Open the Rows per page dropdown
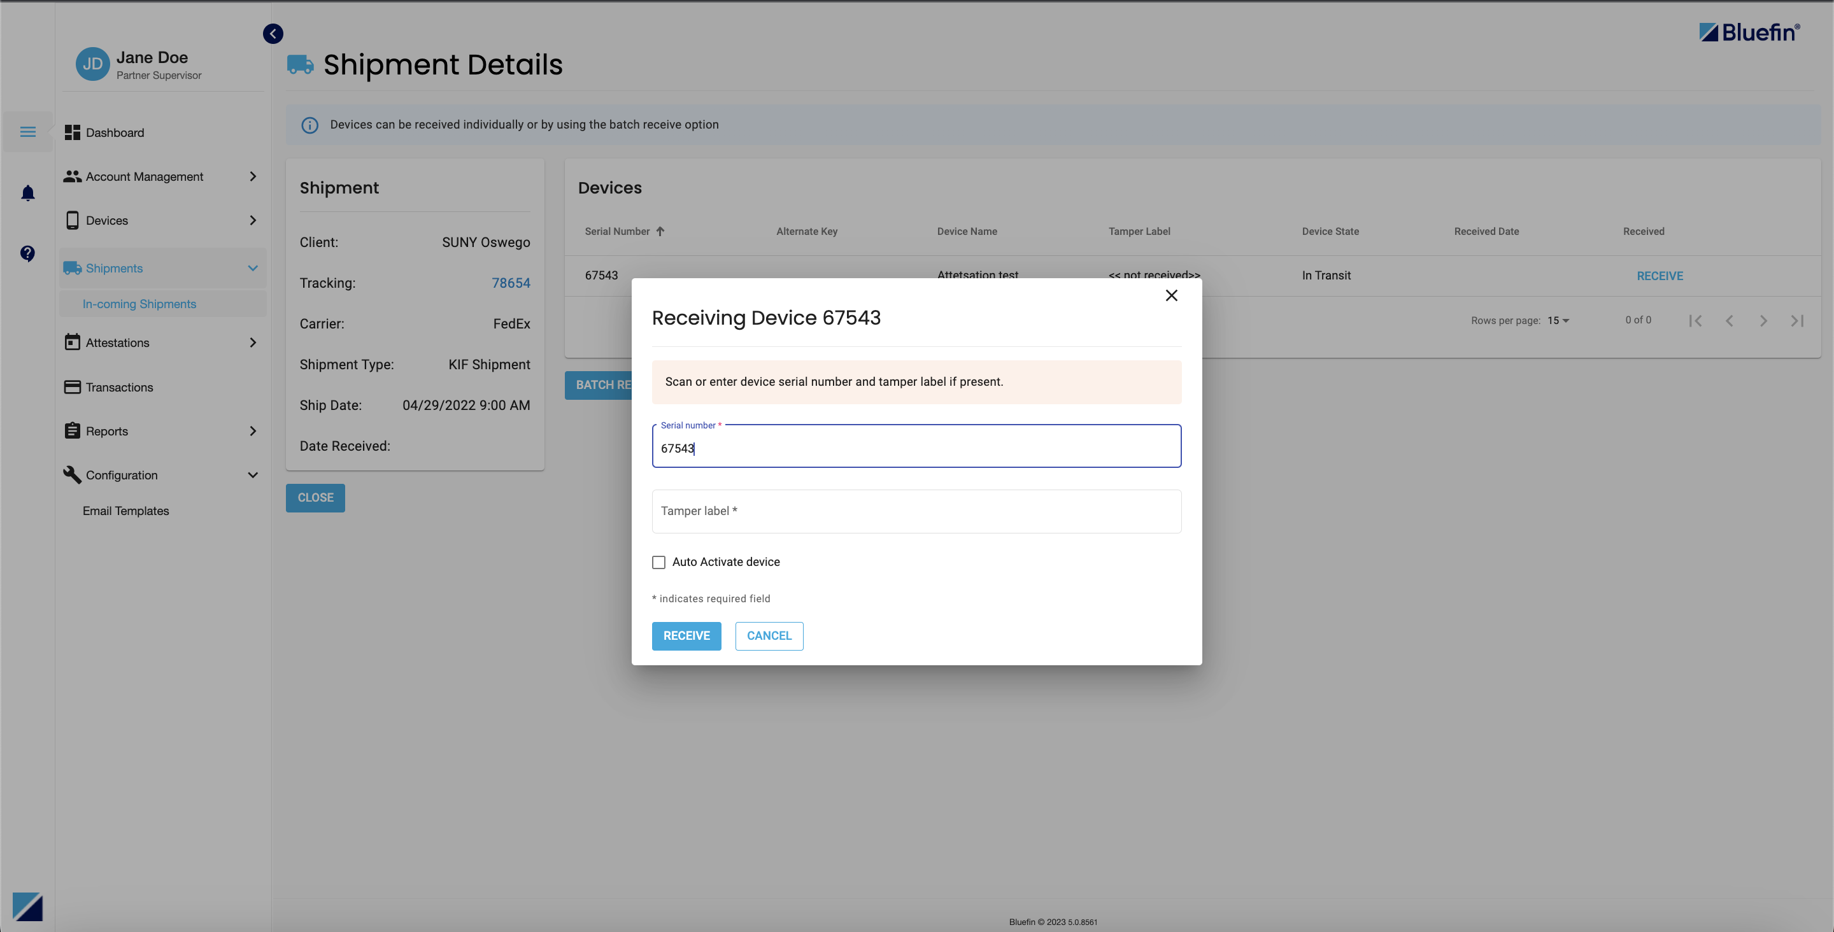 (x=1559, y=320)
